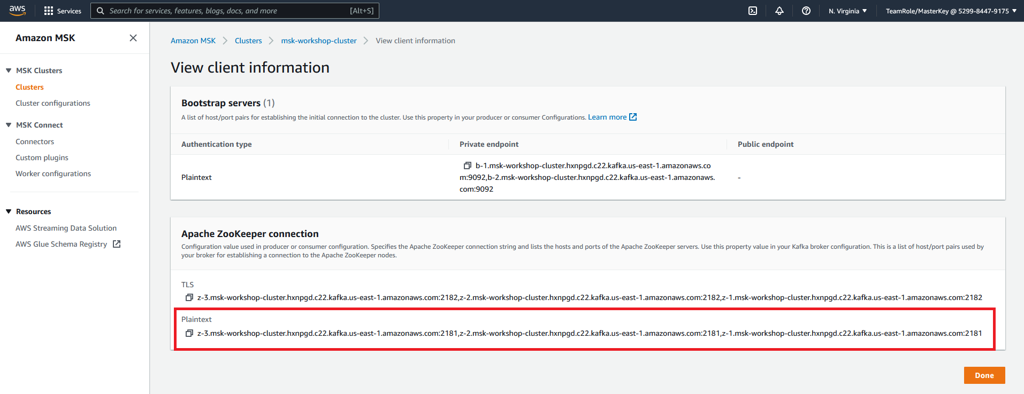Navigate to Amazon MSK breadcrumb
Image resolution: width=1024 pixels, height=394 pixels.
(x=193, y=41)
